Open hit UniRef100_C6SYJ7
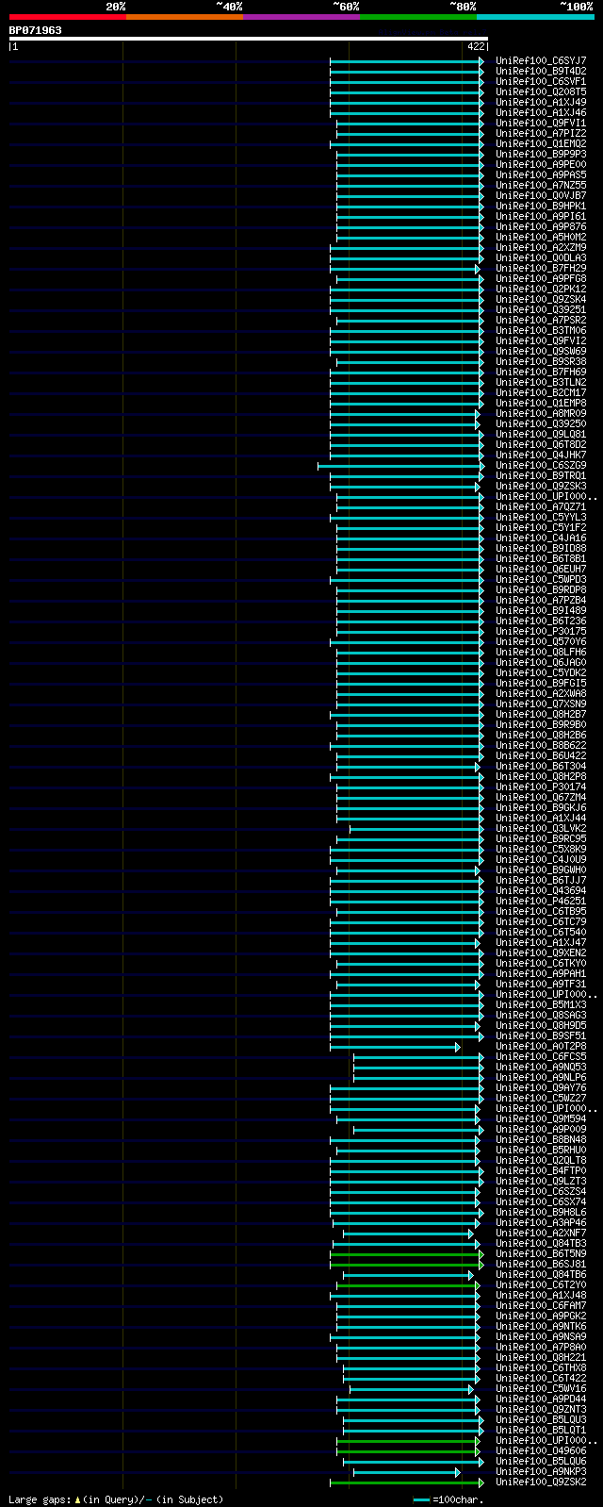Image resolution: width=603 pixels, height=1507 pixels. click(x=541, y=60)
